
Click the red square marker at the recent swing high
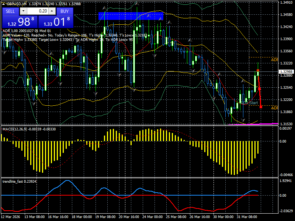click(258, 70)
